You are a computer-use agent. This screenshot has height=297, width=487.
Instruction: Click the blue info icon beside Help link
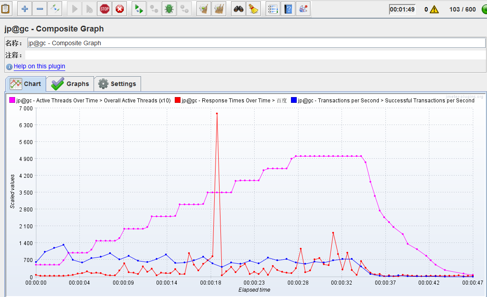pos(9,67)
